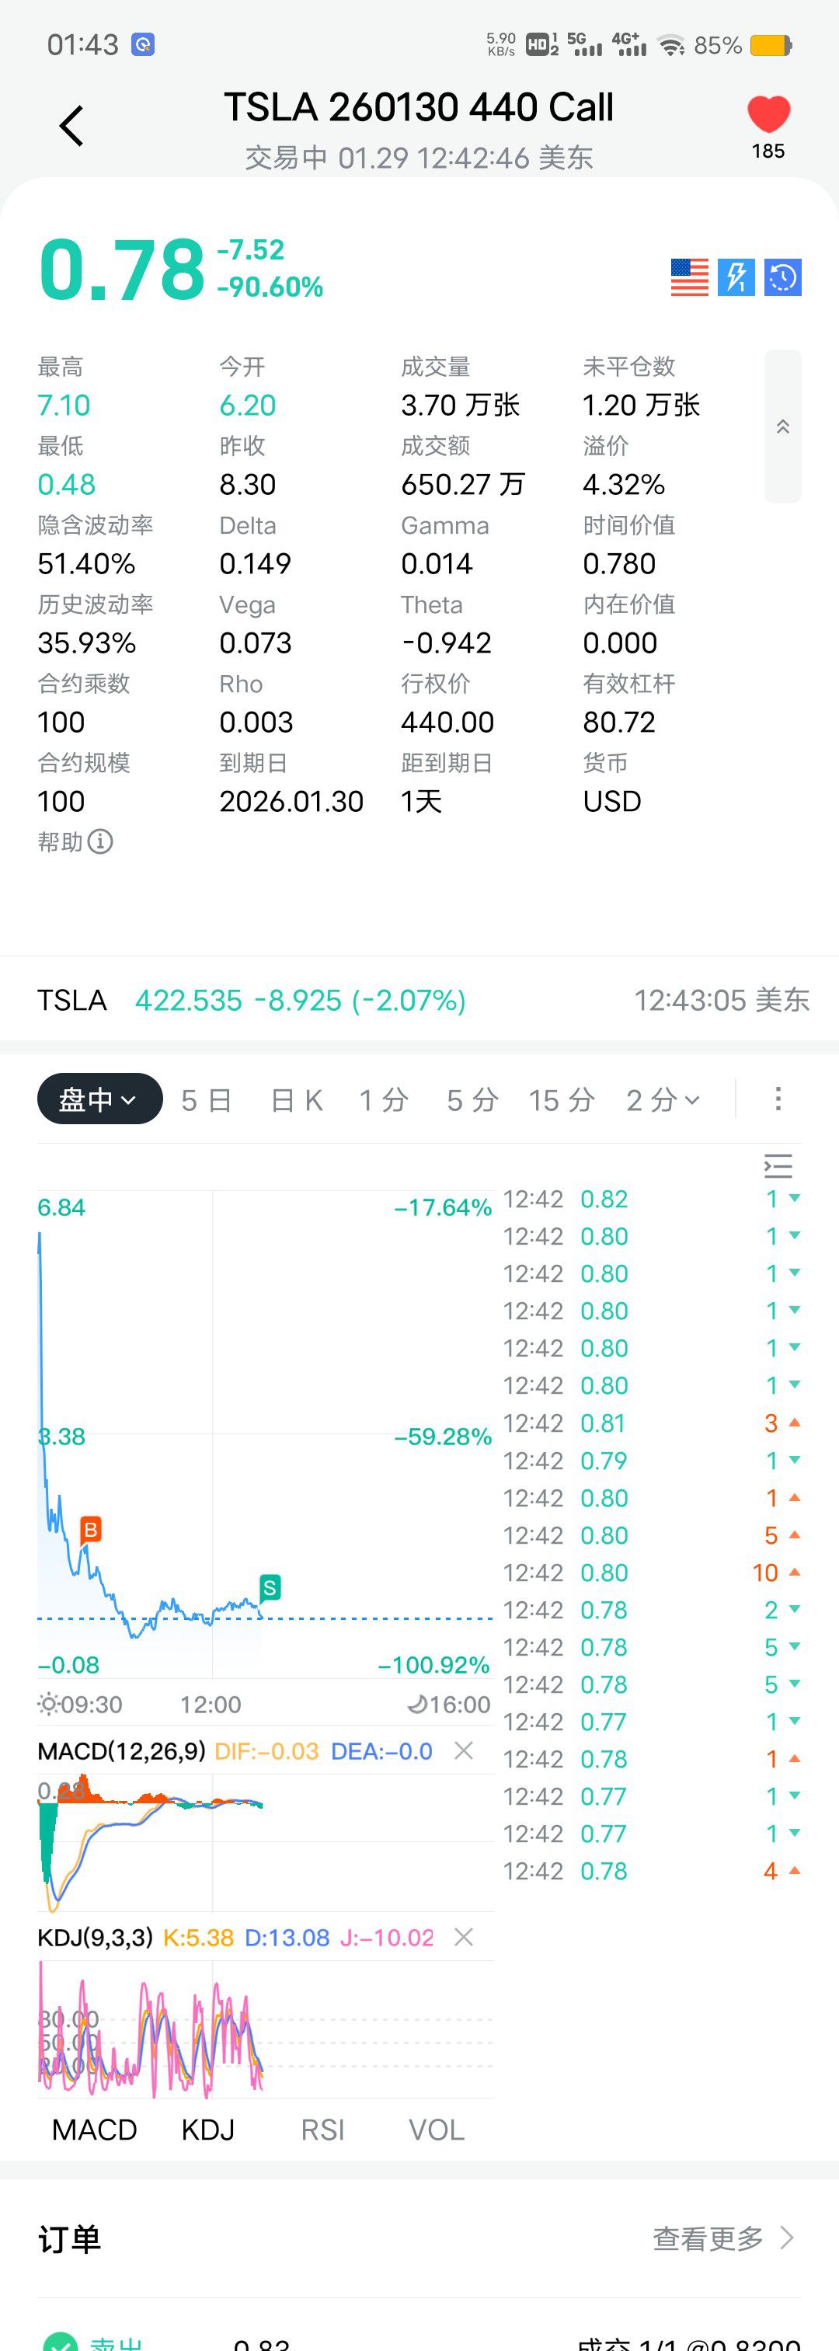Open the 2分 interval dropdown
Screen dimensions: 839x2351
[x=663, y=1101]
